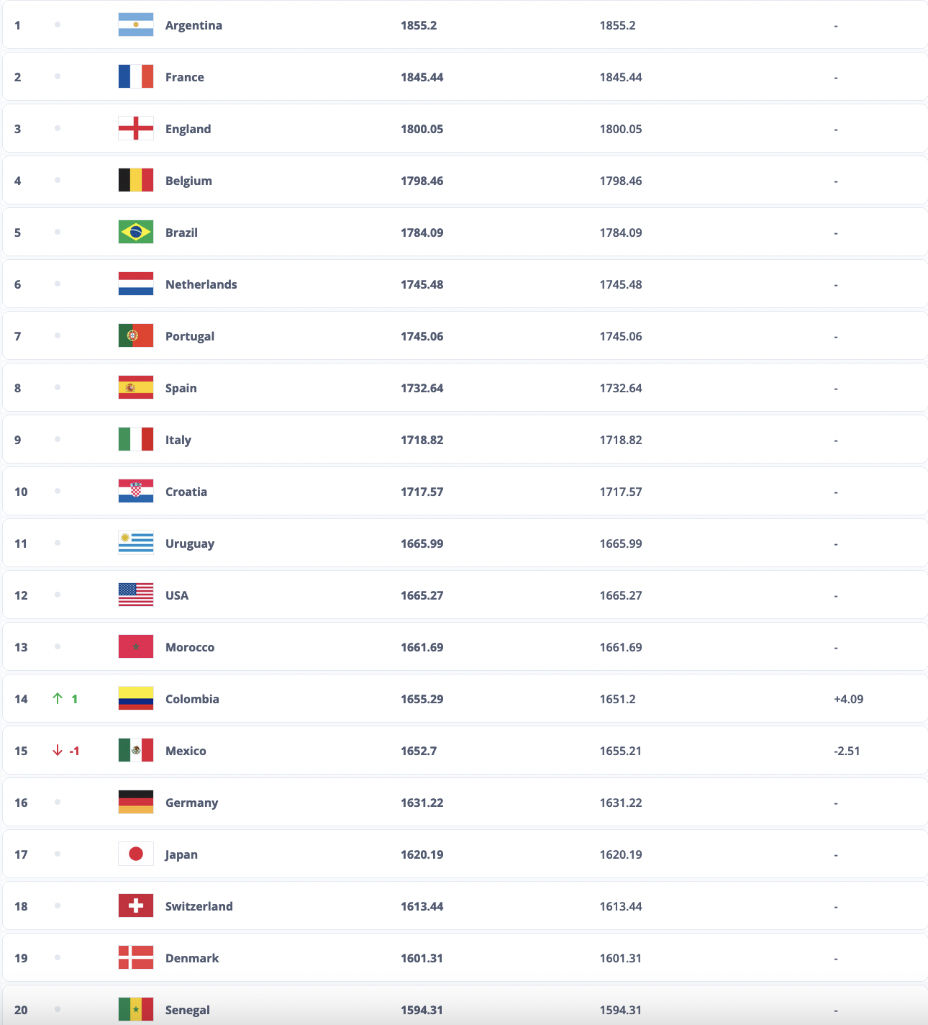Viewport: 928px width, 1025px height.
Task: Click Colombia's +4.09 points change
Action: click(849, 699)
